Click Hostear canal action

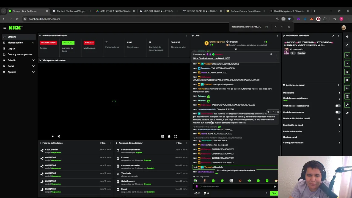tap(290, 137)
